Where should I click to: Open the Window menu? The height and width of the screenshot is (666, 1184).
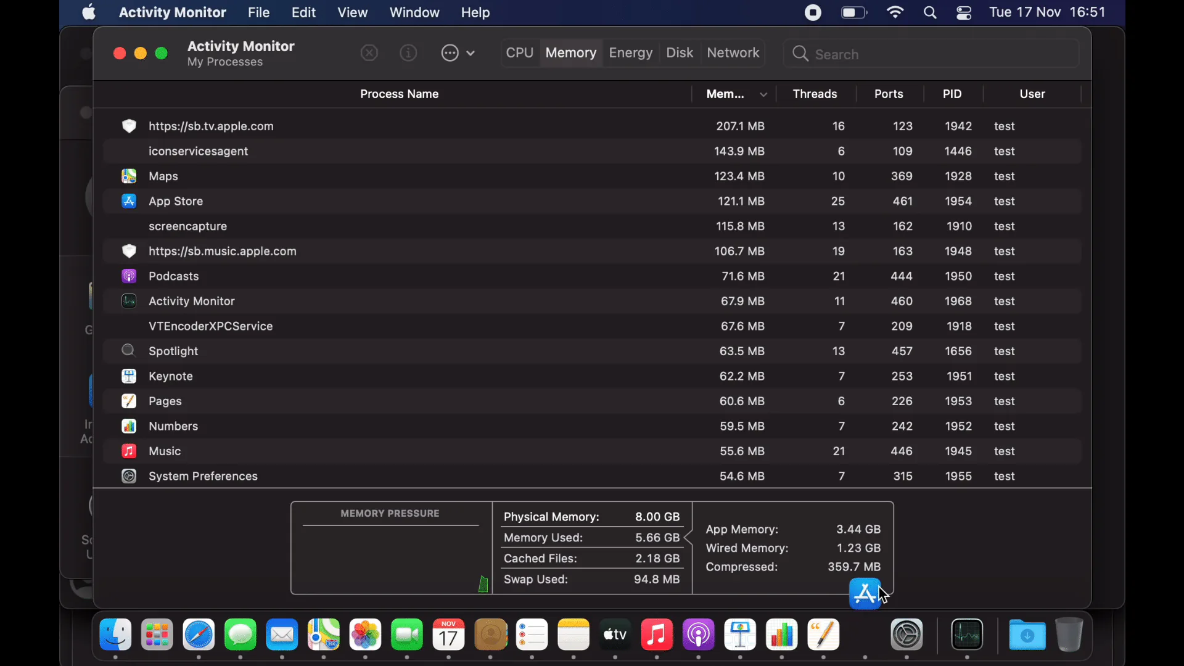click(414, 12)
